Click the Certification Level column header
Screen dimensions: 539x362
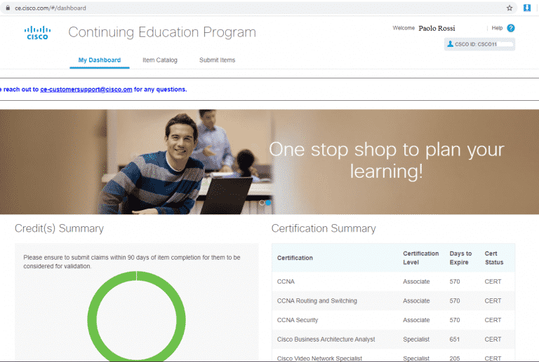pos(421,258)
